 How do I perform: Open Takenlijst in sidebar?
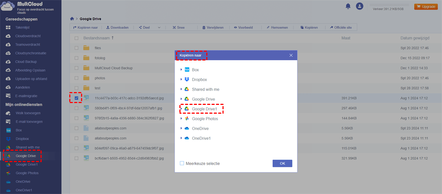pyautogui.click(x=22, y=28)
